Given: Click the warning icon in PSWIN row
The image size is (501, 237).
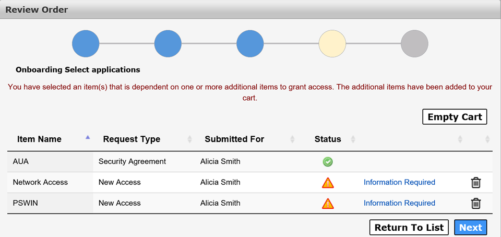Looking at the screenshot, I should pyautogui.click(x=328, y=203).
